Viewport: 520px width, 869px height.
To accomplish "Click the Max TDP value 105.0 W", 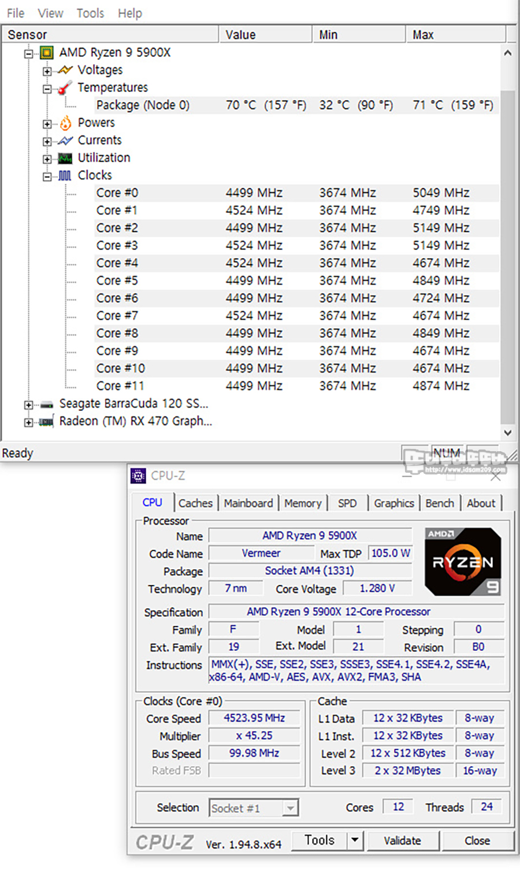I will click(391, 553).
